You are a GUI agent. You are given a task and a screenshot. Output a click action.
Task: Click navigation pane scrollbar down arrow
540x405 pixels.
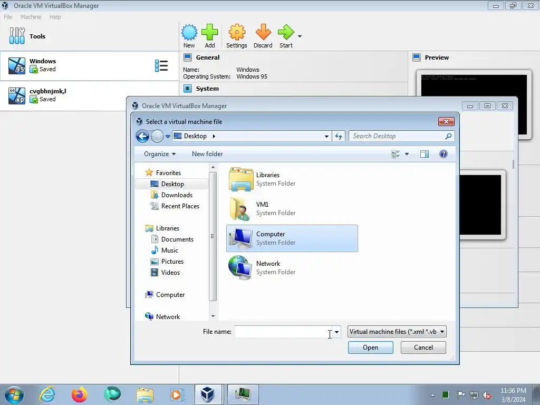coord(213,316)
